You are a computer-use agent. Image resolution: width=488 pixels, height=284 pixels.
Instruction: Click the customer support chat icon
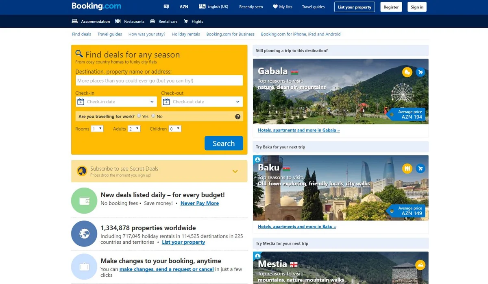[x=166, y=7]
